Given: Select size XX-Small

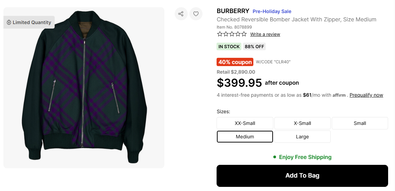Looking at the screenshot, I should (x=245, y=123).
